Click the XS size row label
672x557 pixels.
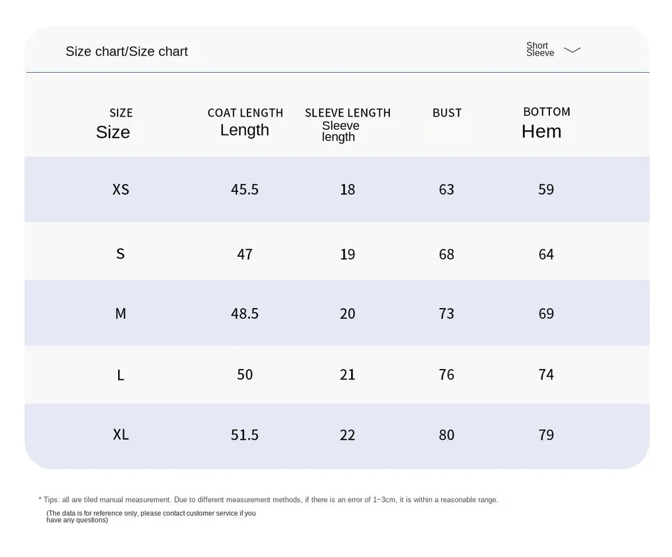click(x=121, y=189)
